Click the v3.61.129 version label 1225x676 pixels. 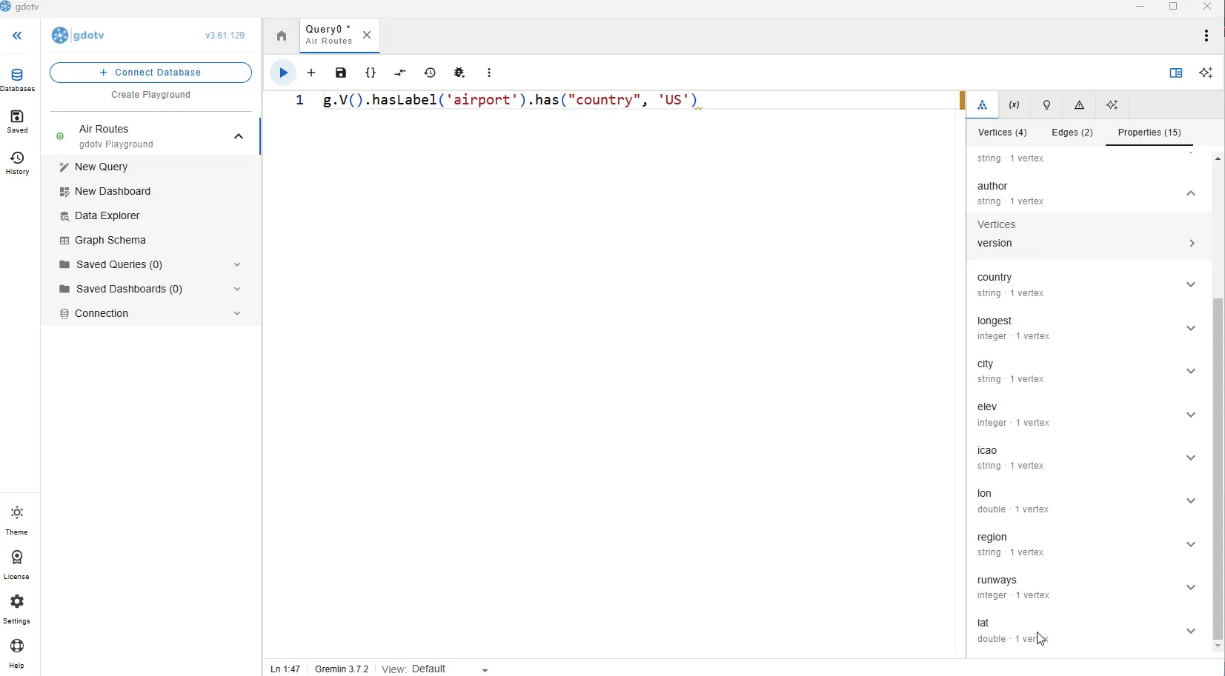click(225, 36)
